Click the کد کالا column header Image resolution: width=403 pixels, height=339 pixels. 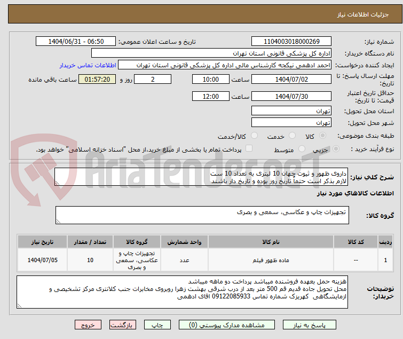coord(355,242)
